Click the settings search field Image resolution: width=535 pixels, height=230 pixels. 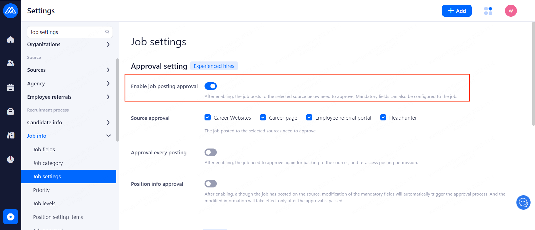pos(67,32)
